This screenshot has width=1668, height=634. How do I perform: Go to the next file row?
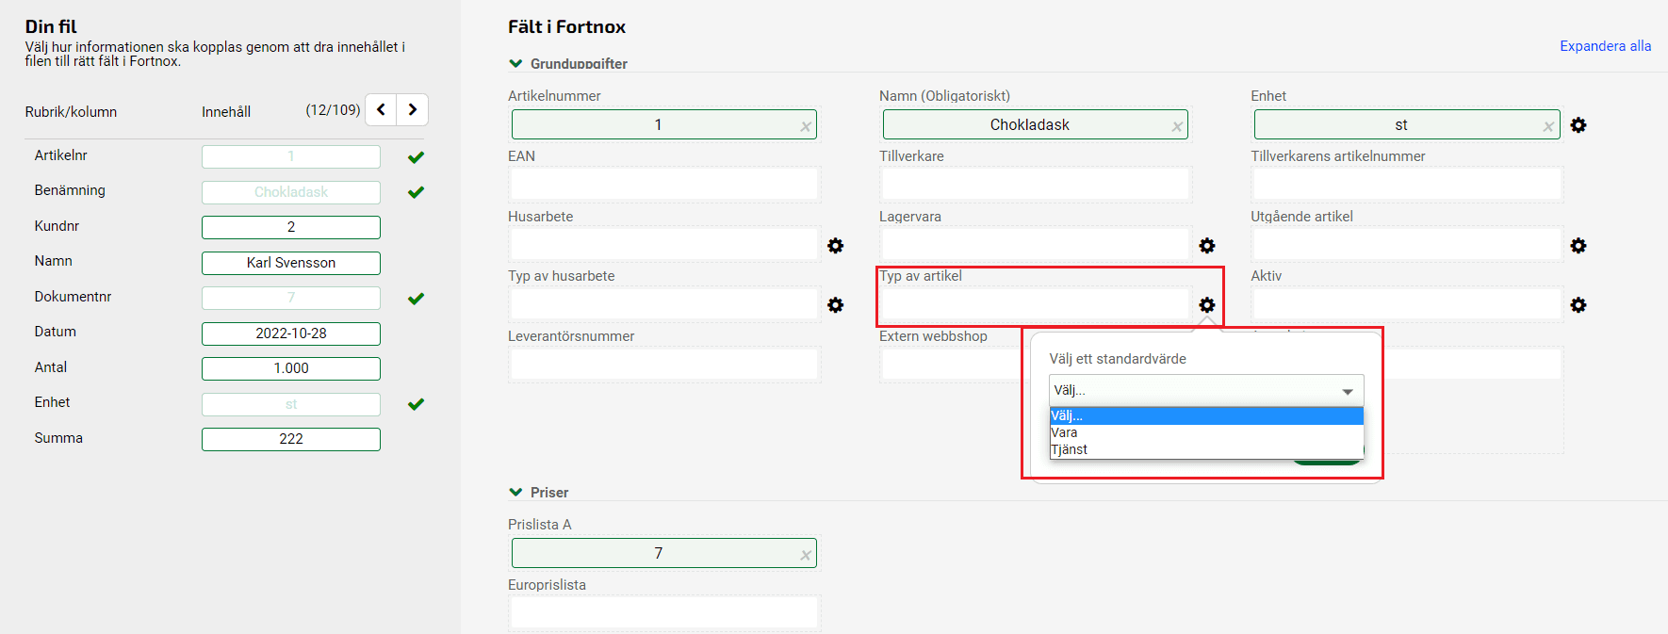[x=413, y=109]
